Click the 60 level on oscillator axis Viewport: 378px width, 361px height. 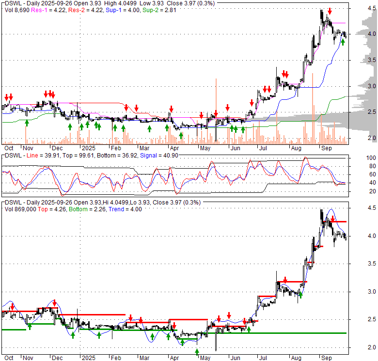tap(373, 174)
